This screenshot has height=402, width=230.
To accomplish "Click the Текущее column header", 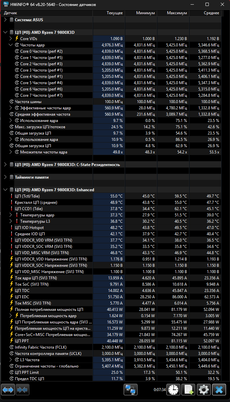I will [109, 13].
